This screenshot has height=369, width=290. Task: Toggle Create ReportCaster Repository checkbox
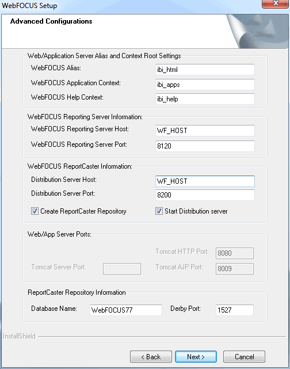tap(35, 211)
